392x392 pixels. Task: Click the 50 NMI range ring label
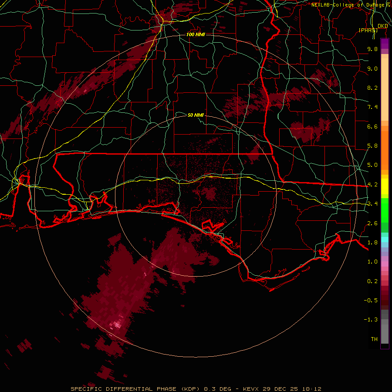tap(196, 115)
